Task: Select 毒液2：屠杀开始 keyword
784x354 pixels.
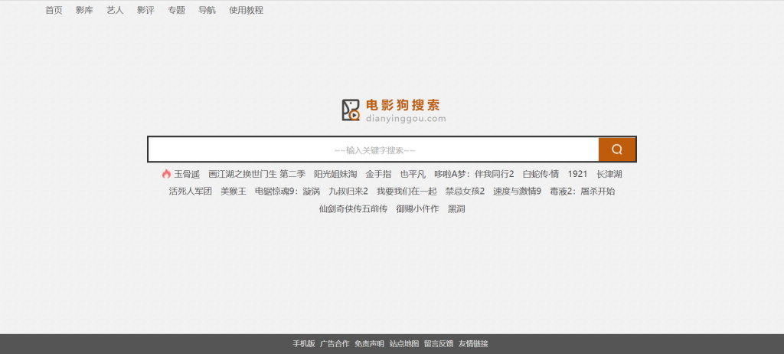Action: pos(583,192)
